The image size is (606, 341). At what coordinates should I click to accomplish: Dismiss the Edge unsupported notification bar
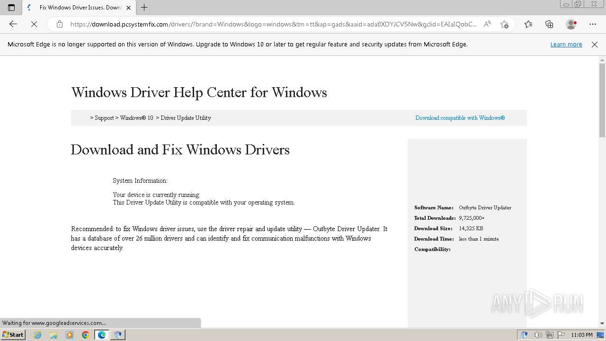coord(595,45)
